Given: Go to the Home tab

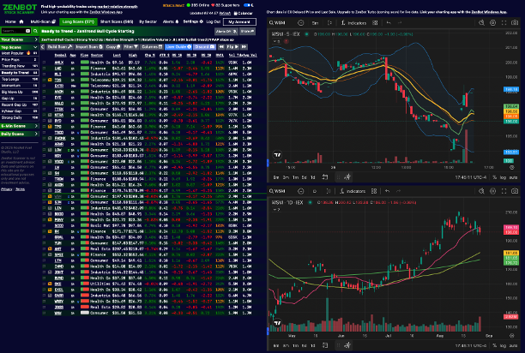Looking at the screenshot, I should pos(14,21).
